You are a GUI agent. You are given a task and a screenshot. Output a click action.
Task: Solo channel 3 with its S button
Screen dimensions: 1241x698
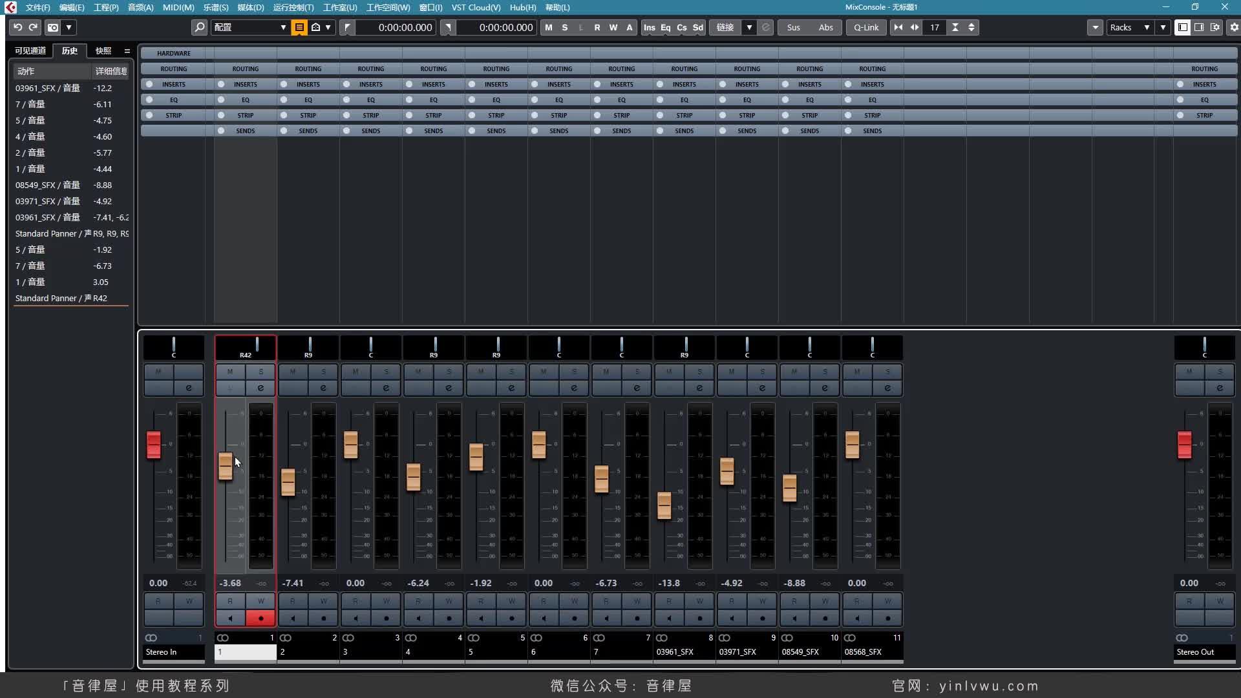(387, 371)
